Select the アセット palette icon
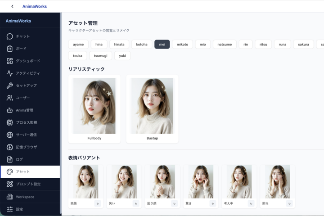324x216 pixels. point(10,172)
